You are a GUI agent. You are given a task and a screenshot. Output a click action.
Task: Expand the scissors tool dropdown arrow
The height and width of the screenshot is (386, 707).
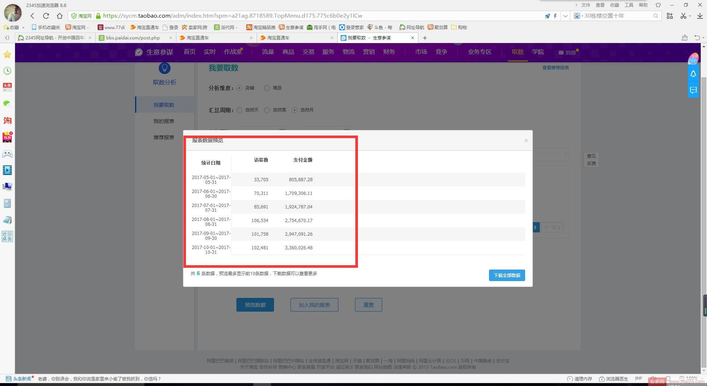point(690,16)
